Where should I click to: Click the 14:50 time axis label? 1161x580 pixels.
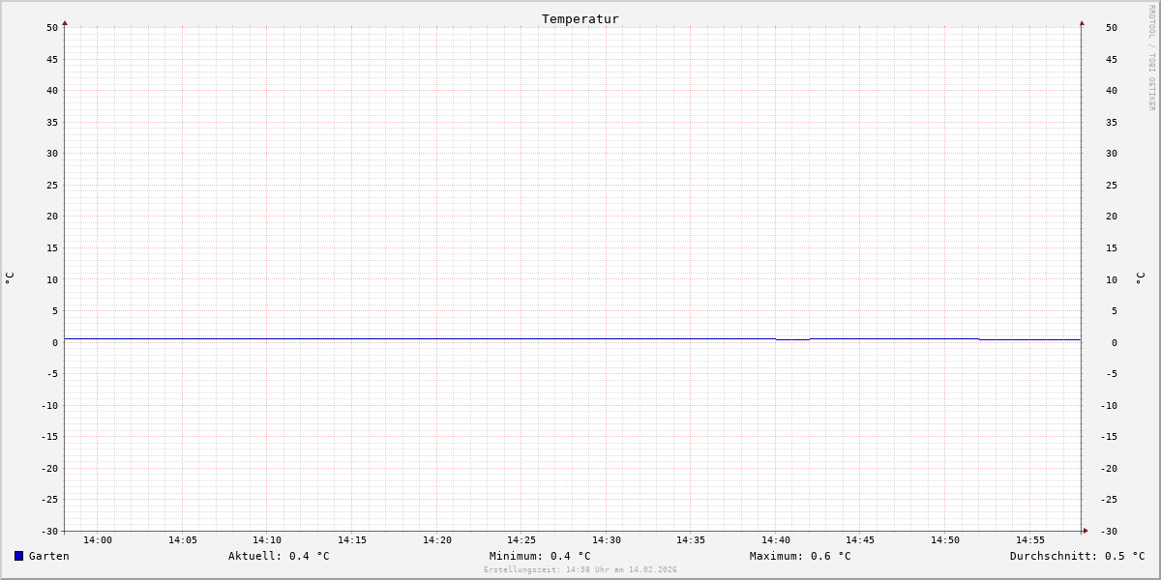[945, 539]
